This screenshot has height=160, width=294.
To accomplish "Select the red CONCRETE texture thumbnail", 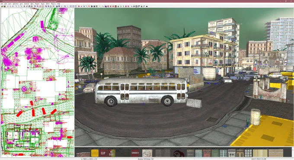I will [x=135, y=153].
